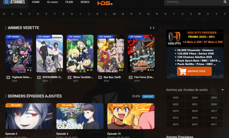
Task: Open the FILMS menu item
Action: pos(69,2)
